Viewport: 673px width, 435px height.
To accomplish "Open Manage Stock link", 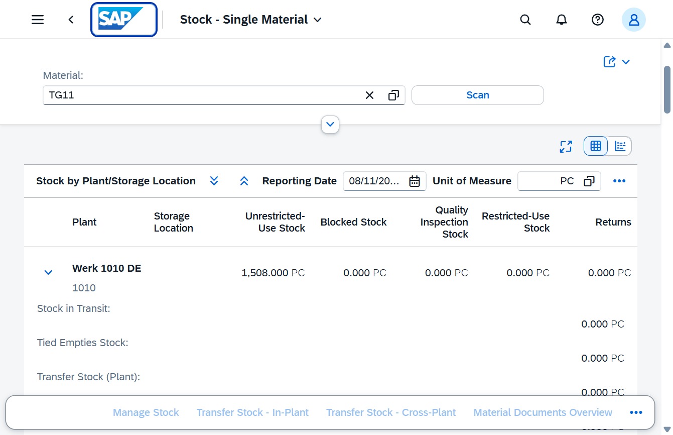I will pos(146,412).
